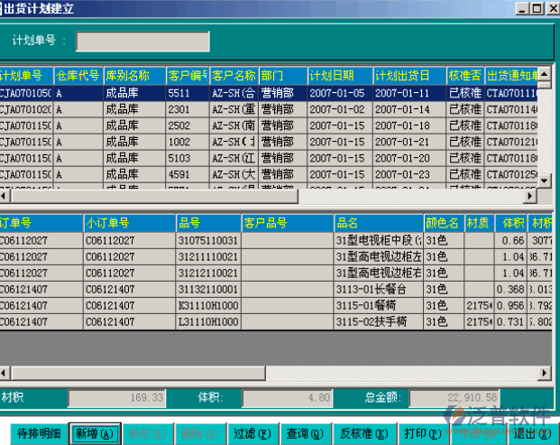Click the product number cell K31110H1000
Image resolution: width=560 pixels, height=445 pixels.
point(208,306)
